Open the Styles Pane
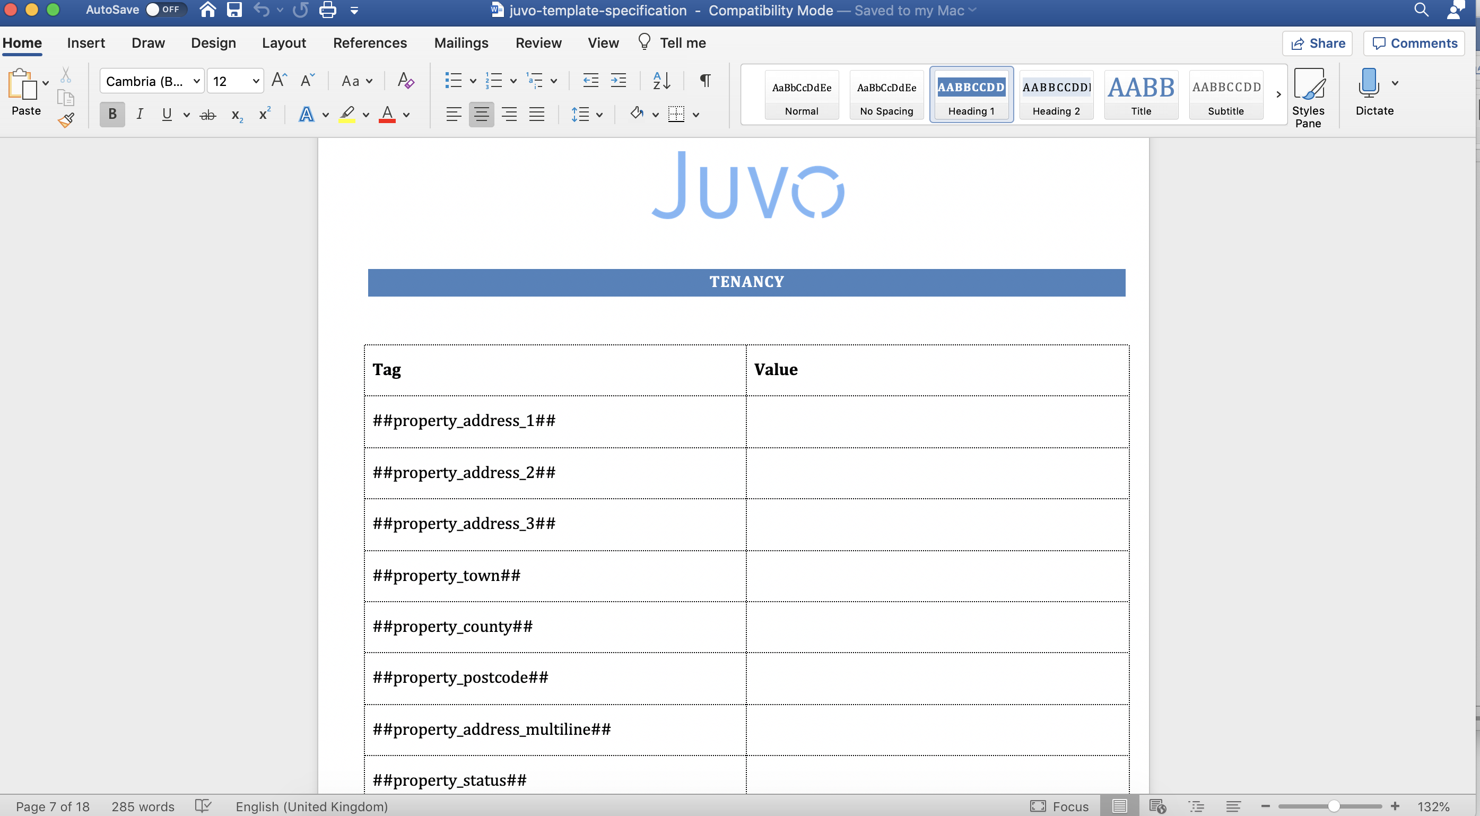 tap(1308, 97)
